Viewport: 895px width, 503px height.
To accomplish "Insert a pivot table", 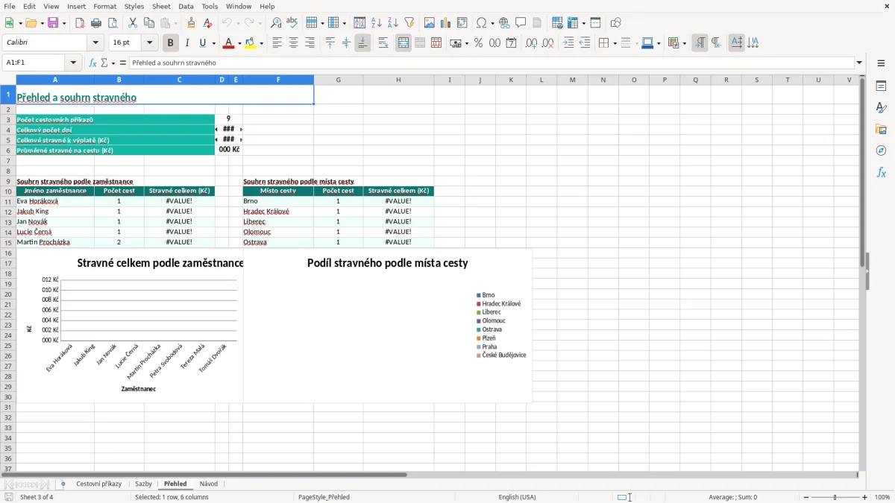I will [462, 23].
